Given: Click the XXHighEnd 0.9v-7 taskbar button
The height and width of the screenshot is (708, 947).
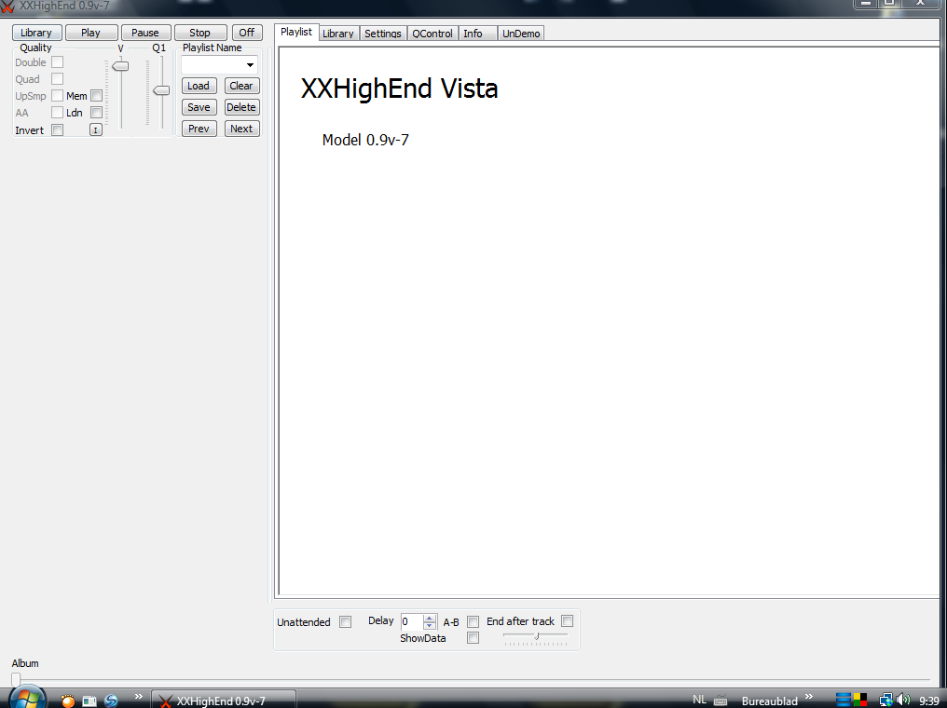Looking at the screenshot, I should (224, 701).
